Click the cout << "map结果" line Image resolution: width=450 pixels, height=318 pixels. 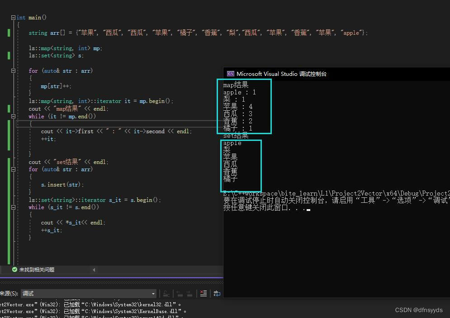pyautogui.click(x=69, y=109)
